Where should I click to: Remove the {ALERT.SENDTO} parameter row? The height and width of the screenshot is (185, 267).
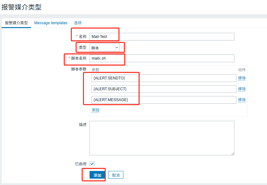coord(242,78)
